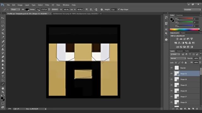Toggle Align Edges checkbox
Viewport: 202px width, 113px height.
pyautogui.click(x=119, y=9)
